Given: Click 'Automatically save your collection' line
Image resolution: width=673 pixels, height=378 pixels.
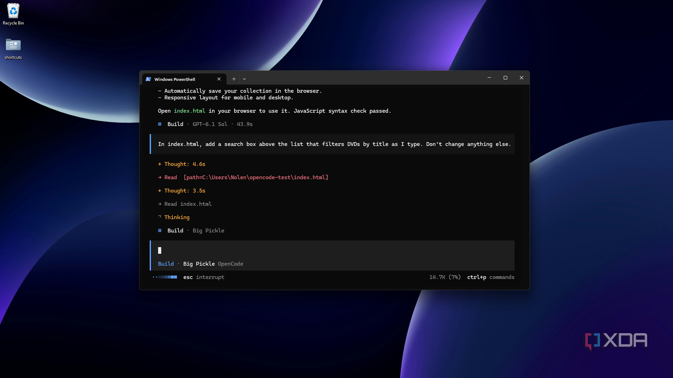Looking at the screenshot, I should [240, 91].
